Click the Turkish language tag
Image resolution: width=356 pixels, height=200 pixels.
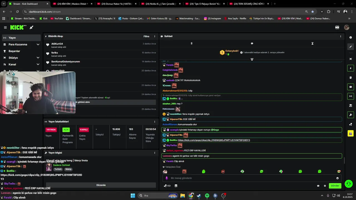[x=58, y=169]
